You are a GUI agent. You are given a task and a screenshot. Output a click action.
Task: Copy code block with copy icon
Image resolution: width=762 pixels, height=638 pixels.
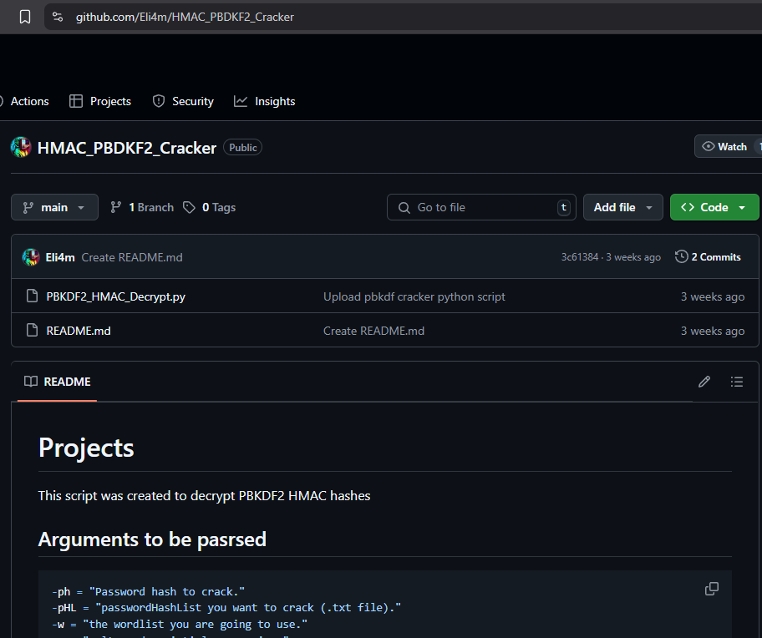pos(711,589)
